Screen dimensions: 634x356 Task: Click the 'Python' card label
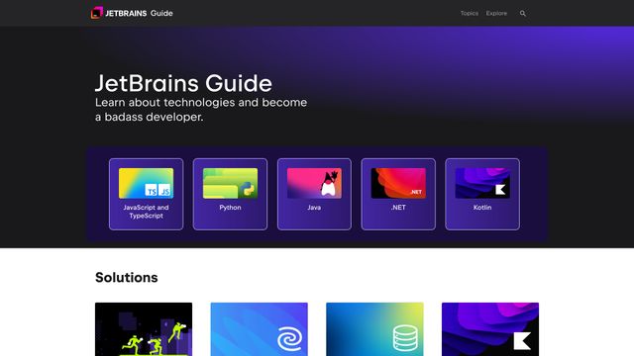coord(230,208)
